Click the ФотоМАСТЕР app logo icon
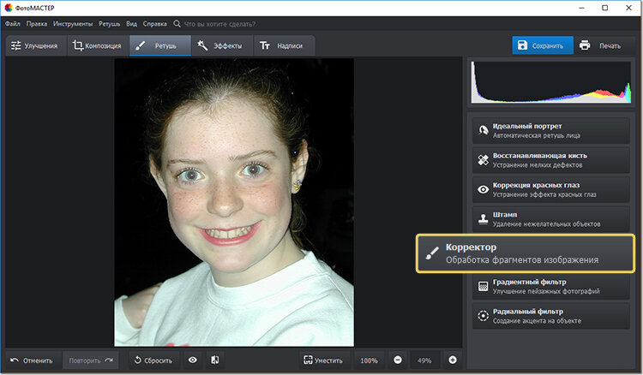Image resolution: width=643 pixels, height=375 pixels. [x=9, y=8]
